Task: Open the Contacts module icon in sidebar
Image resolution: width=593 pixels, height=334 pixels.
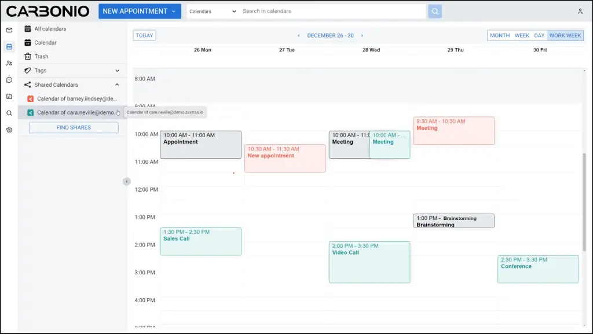Action: (x=9, y=63)
